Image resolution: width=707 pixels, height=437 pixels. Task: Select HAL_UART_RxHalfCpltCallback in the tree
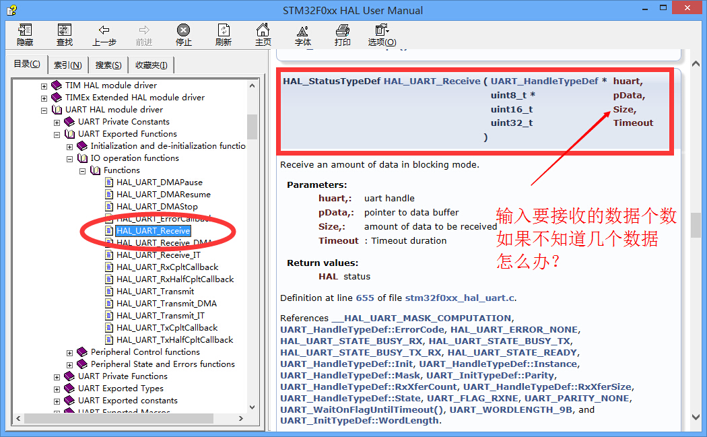coord(175,279)
